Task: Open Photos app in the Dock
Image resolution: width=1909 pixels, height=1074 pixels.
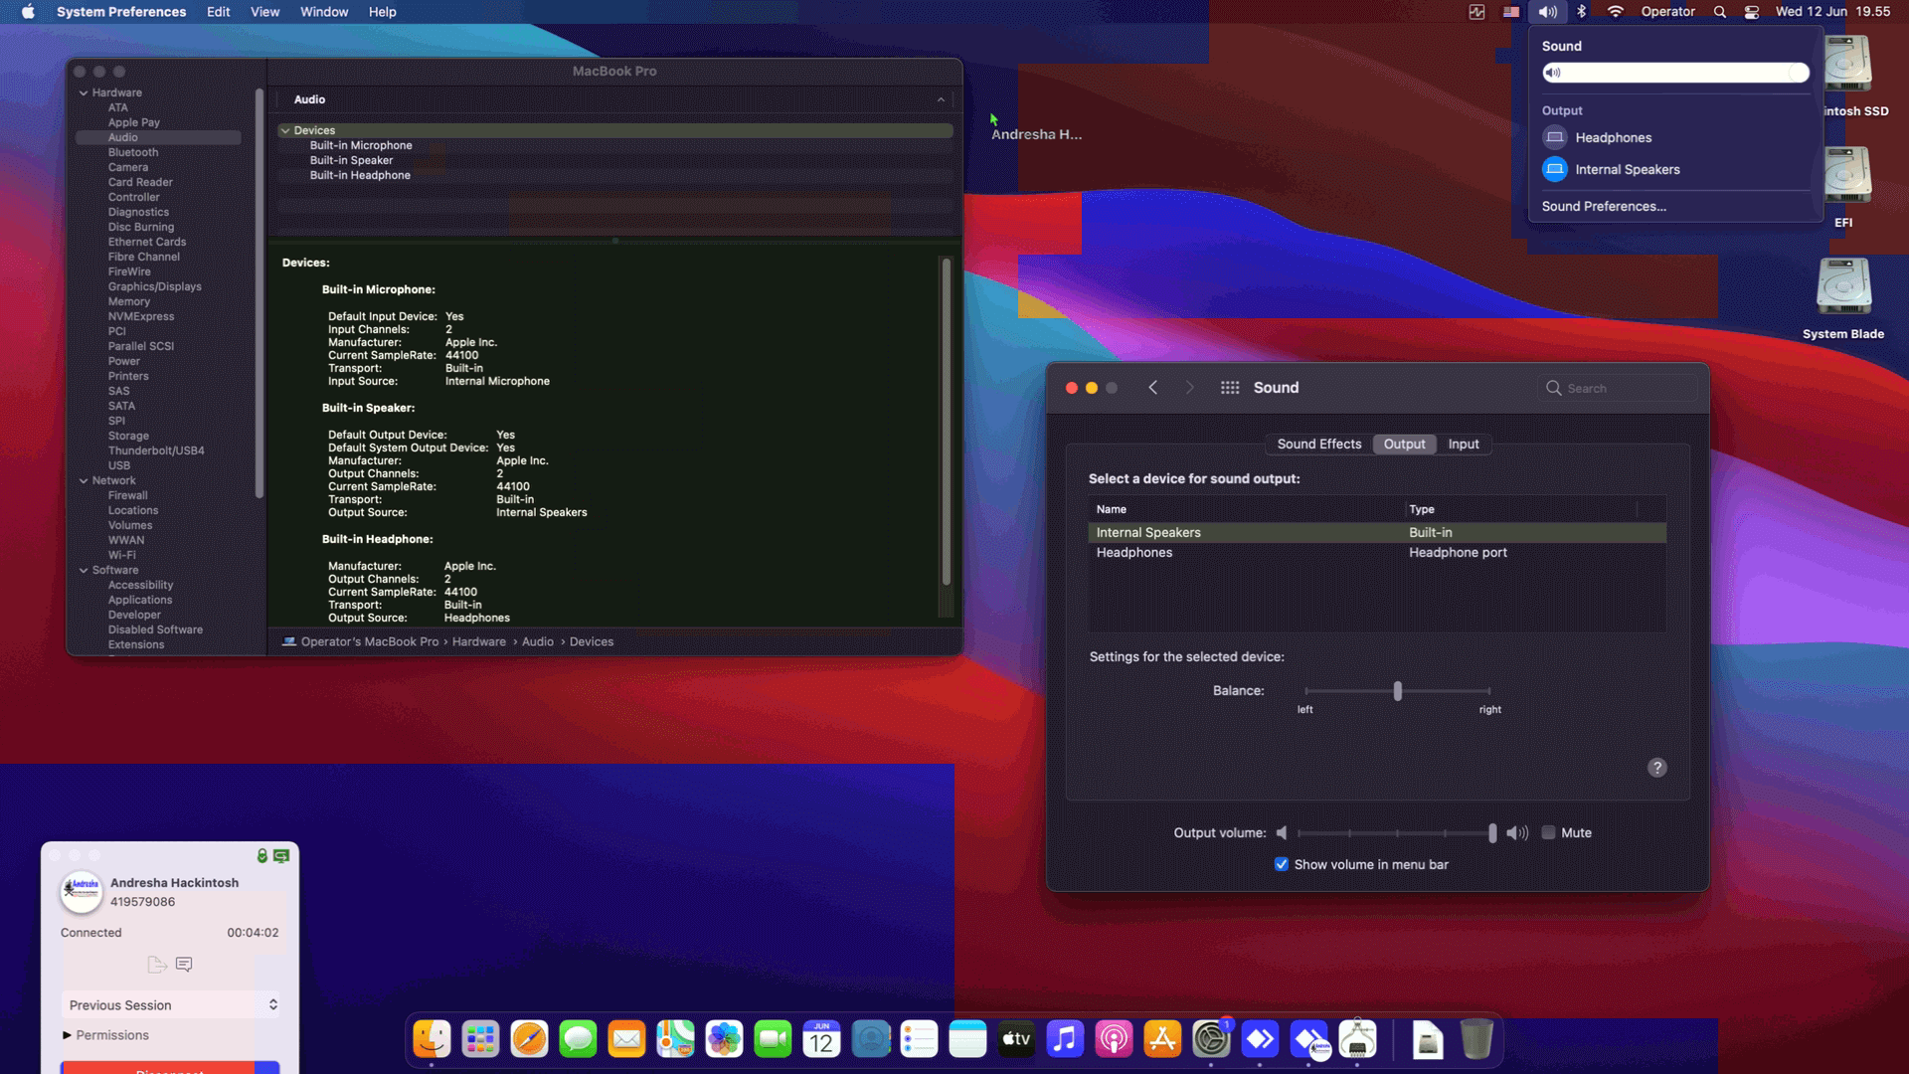Action: tap(724, 1039)
